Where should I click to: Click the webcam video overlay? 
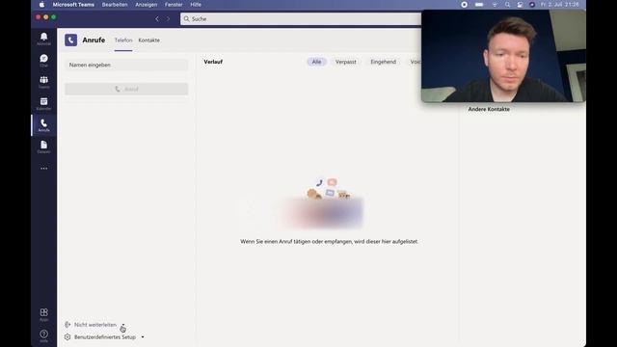pyautogui.click(x=503, y=56)
